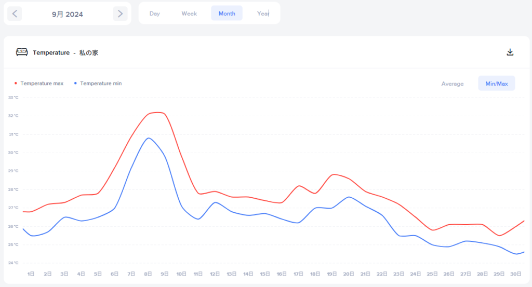Screen dimensions: 532x287
Task: Click the red line peak near 8日
Action: tap(156, 113)
